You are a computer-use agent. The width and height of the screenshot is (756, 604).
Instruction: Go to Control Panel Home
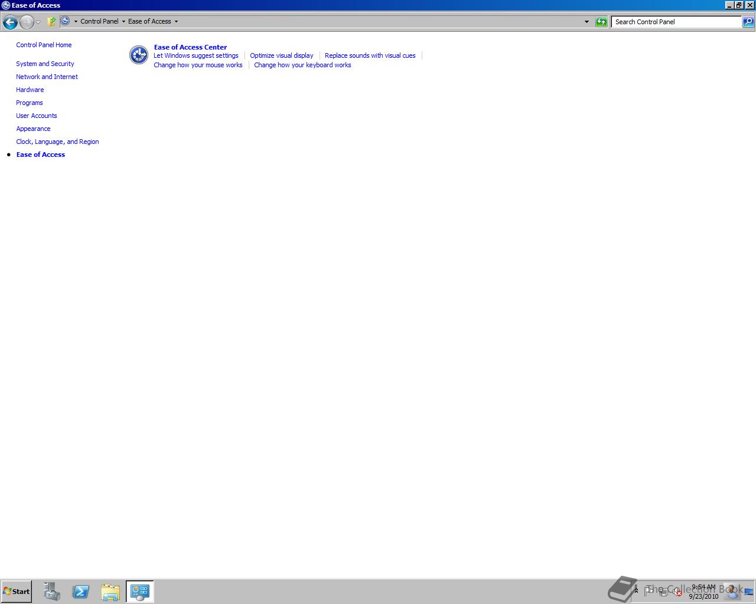[44, 45]
